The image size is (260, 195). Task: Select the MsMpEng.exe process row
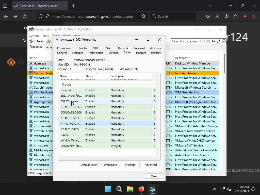pyautogui.click(x=40, y=150)
